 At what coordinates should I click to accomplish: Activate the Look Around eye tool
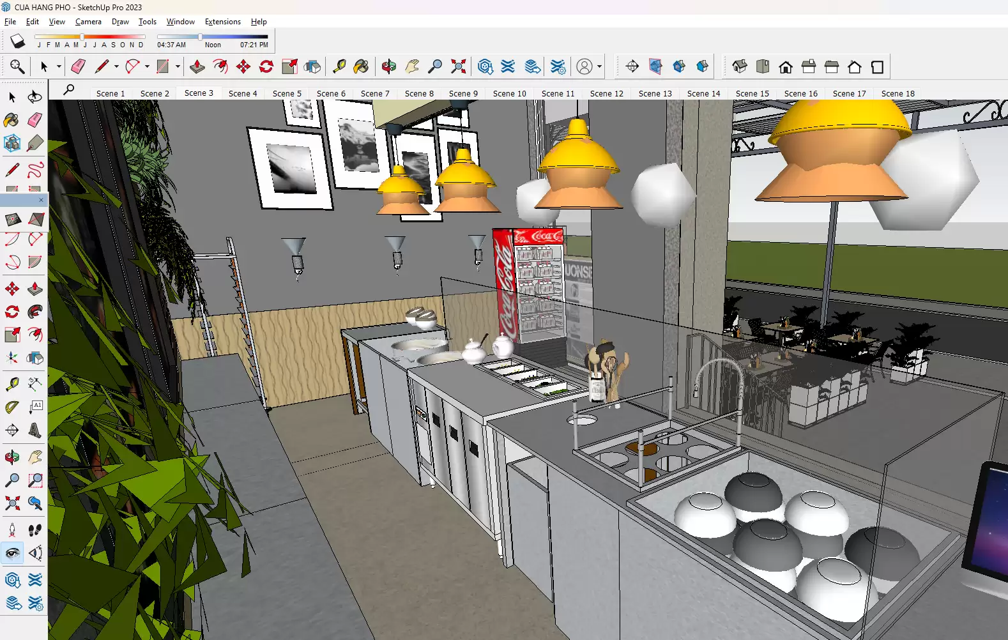tap(12, 553)
